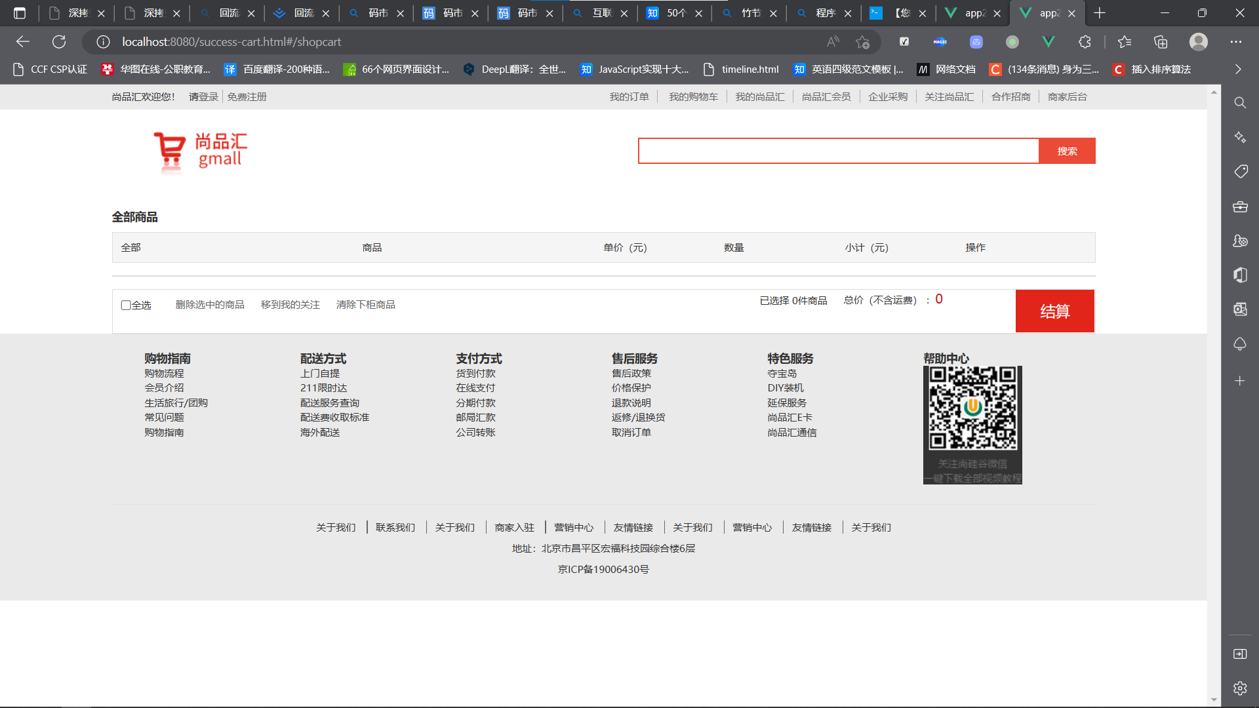Open the 商家后台 link
The image size is (1259, 708).
[1067, 97]
